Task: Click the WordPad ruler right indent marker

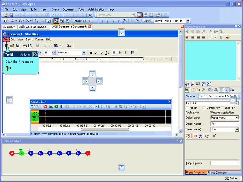Action: coord(143,60)
